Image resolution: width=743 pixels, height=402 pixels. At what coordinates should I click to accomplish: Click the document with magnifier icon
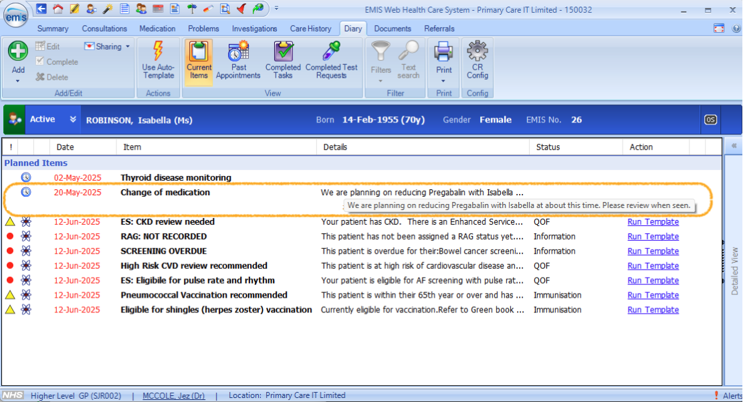225,9
